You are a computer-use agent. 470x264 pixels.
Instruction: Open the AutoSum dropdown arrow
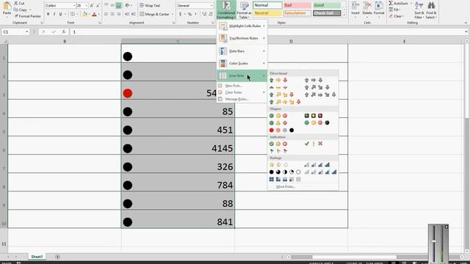pyautogui.click(x=411, y=3)
